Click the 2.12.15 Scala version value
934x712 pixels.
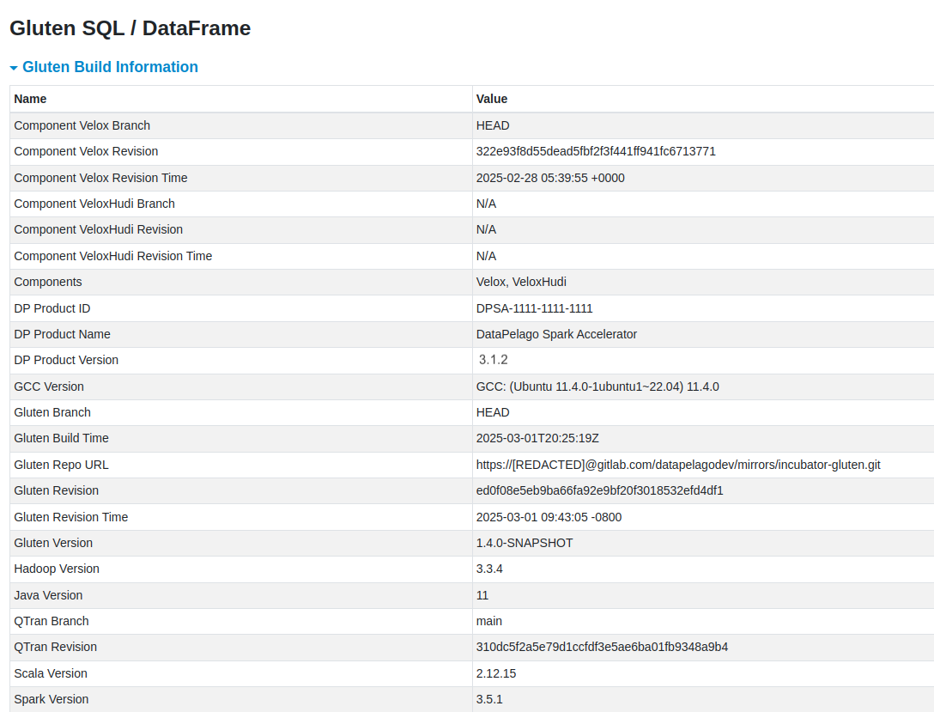tap(496, 673)
